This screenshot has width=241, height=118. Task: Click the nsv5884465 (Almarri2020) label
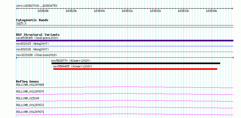pos(73,66)
